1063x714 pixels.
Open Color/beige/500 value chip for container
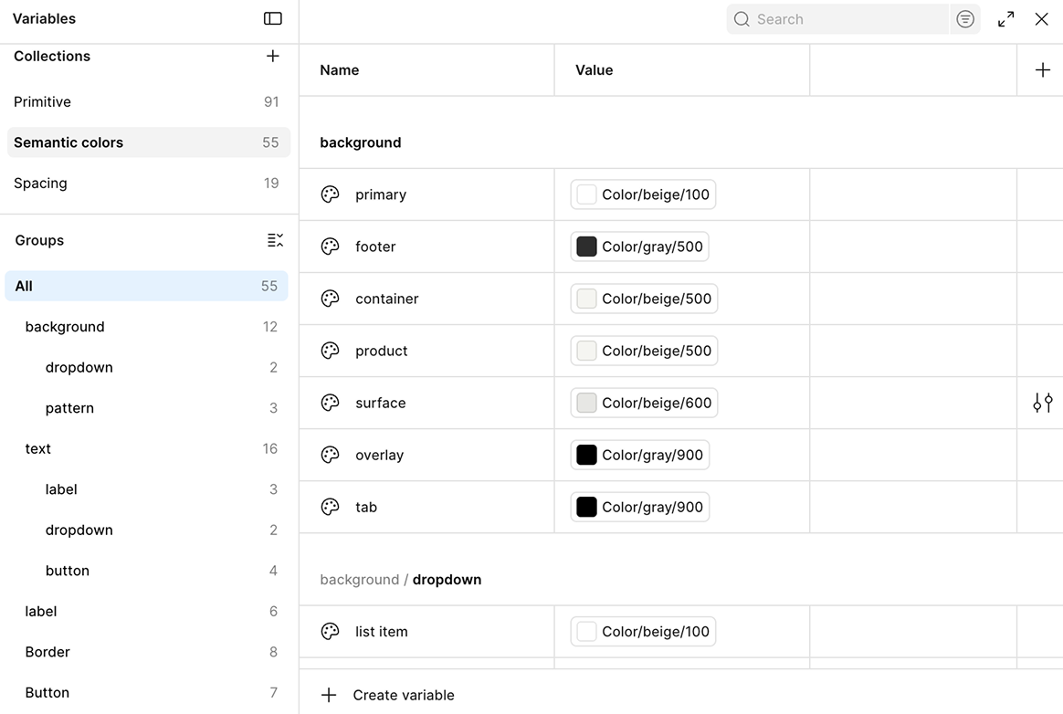[x=644, y=299]
